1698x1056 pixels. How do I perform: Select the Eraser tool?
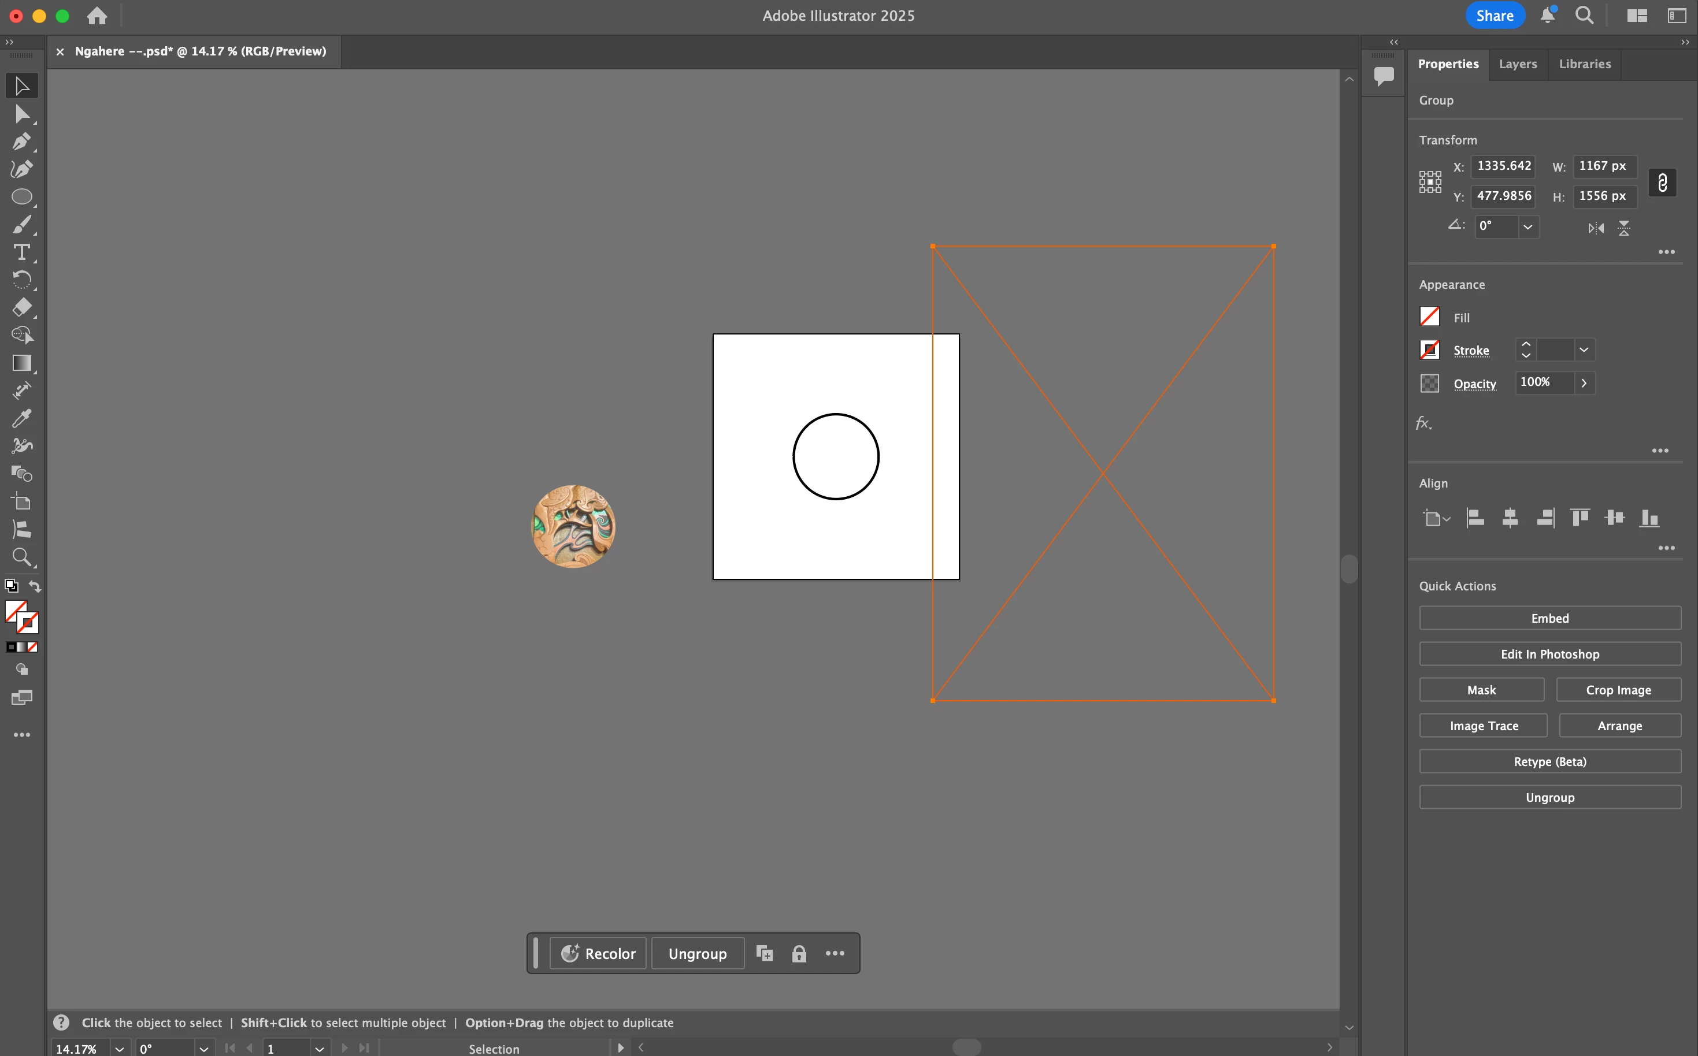[21, 307]
